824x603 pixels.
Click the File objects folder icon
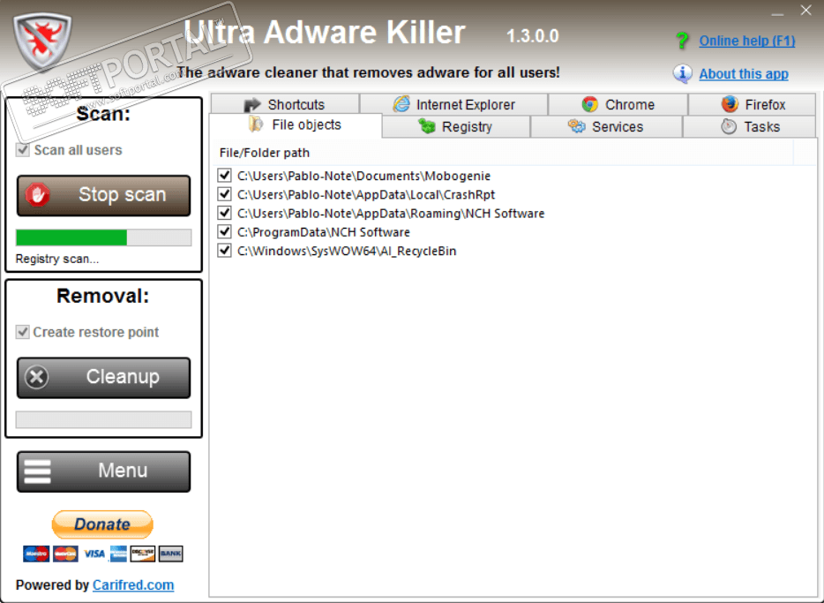pyautogui.click(x=256, y=124)
